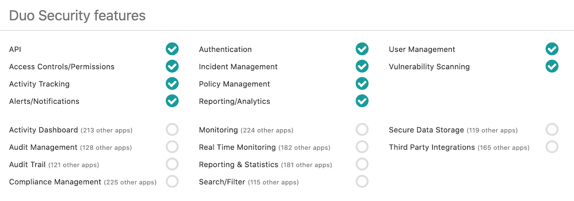The image size is (574, 201).
Task: Select the empty circle for Reporting & Statistics
Action: [362, 164]
